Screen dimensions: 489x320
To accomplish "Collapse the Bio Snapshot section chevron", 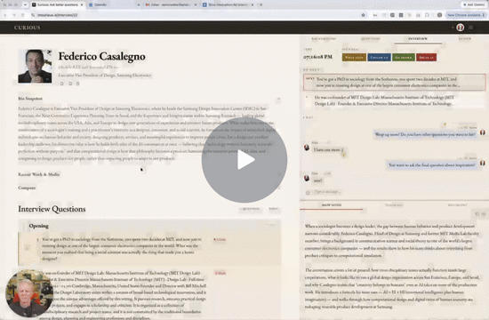I will tap(278, 100).
